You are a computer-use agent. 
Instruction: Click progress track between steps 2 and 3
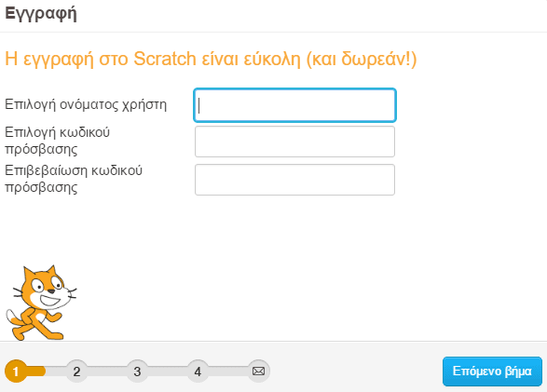[x=107, y=372]
